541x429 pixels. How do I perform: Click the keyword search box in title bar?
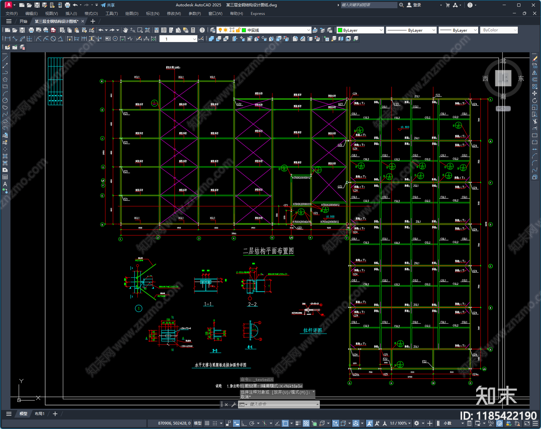tap(369, 5)
